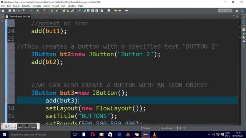Click the New Java Class icon
The image size is (246, 138).
(57, 11)
